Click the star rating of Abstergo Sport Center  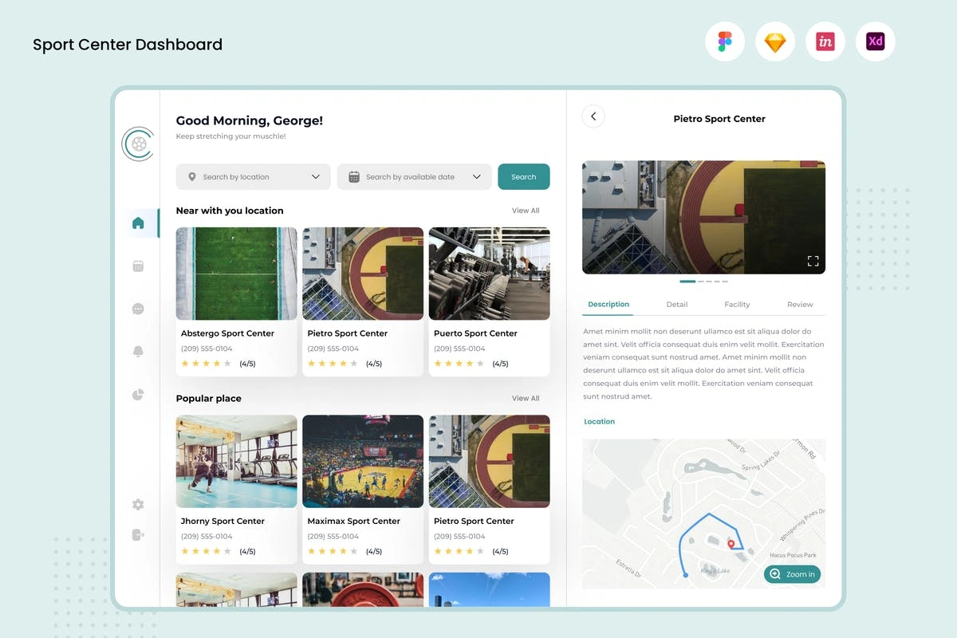206,364
